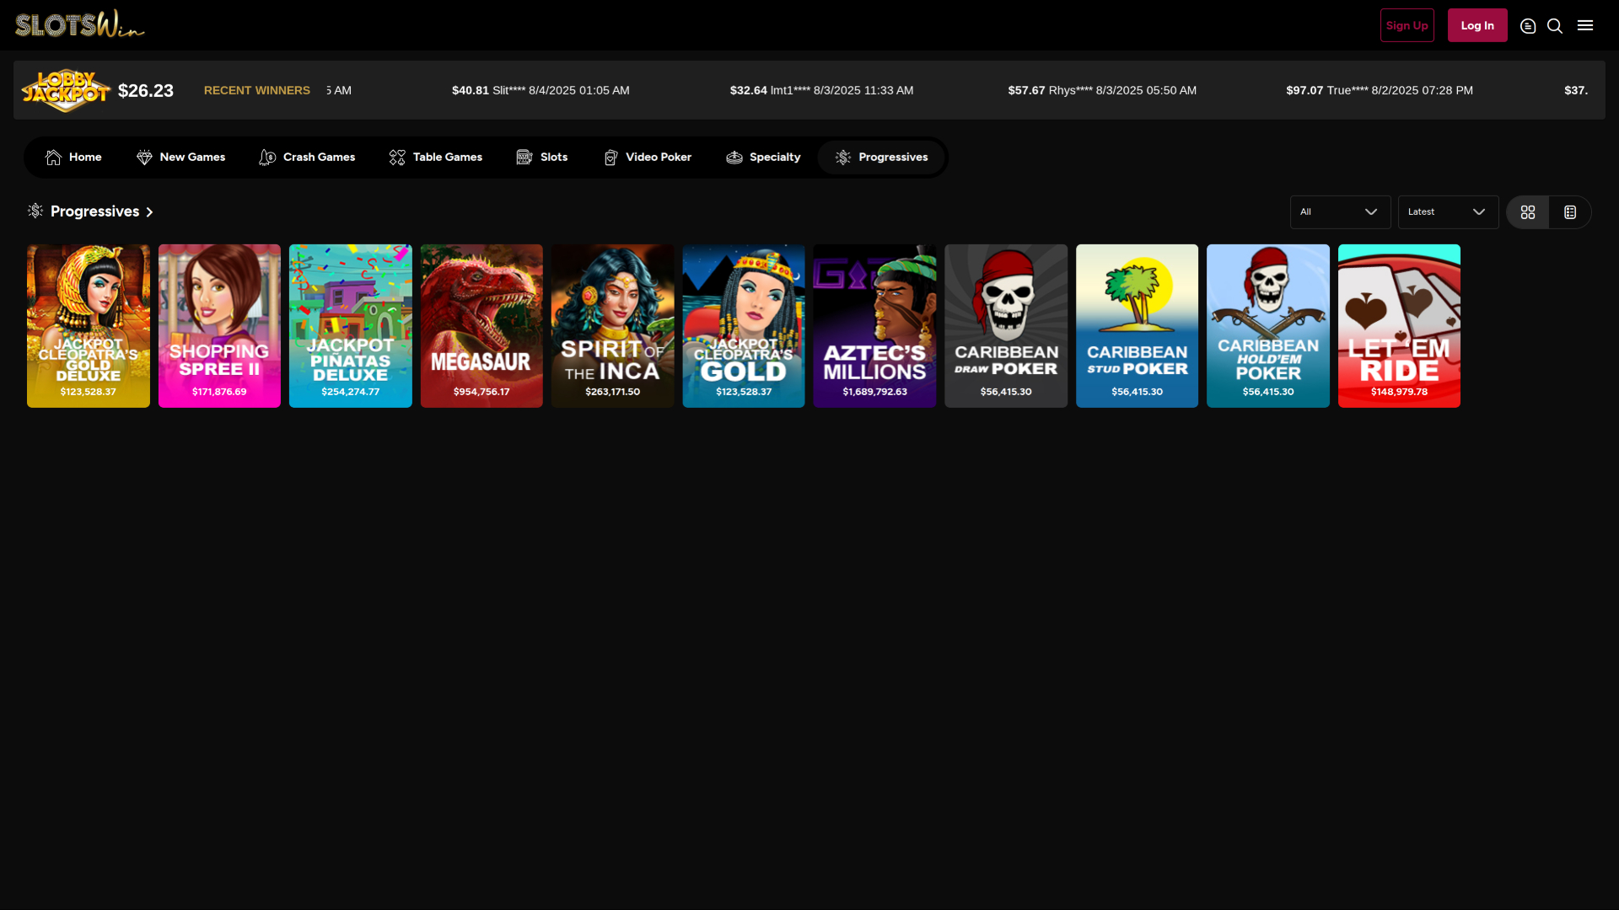Select the Slots menu item

[552, 157]
